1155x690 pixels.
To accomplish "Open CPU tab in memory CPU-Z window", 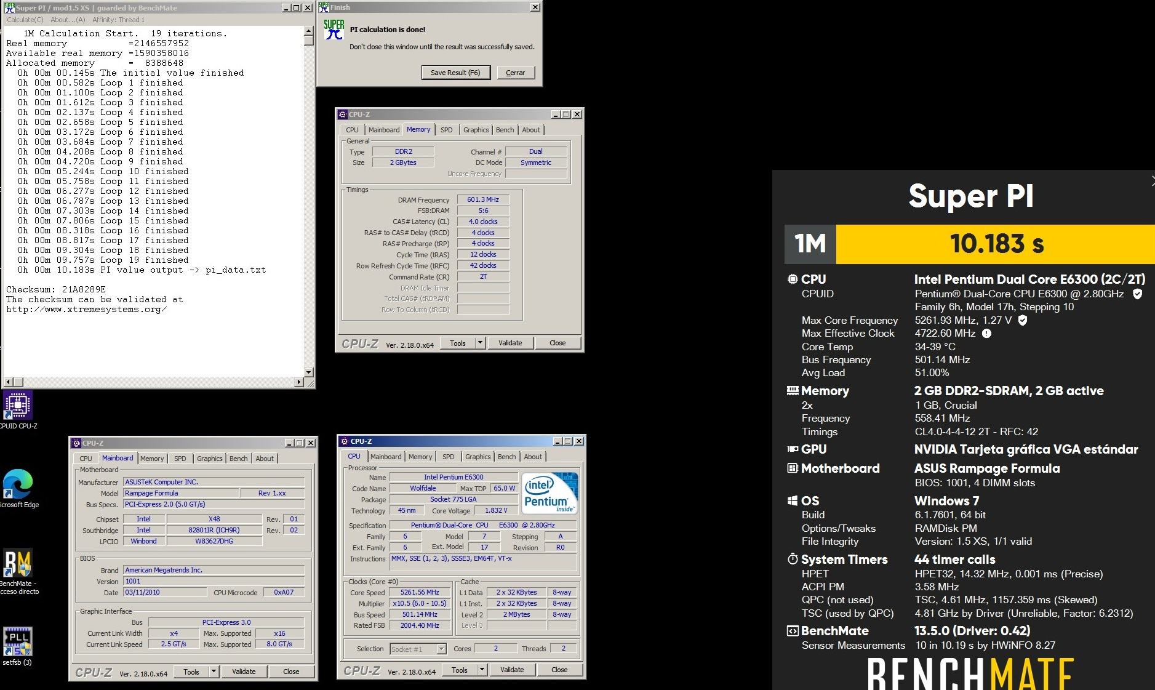I will (x=352, y=130).
